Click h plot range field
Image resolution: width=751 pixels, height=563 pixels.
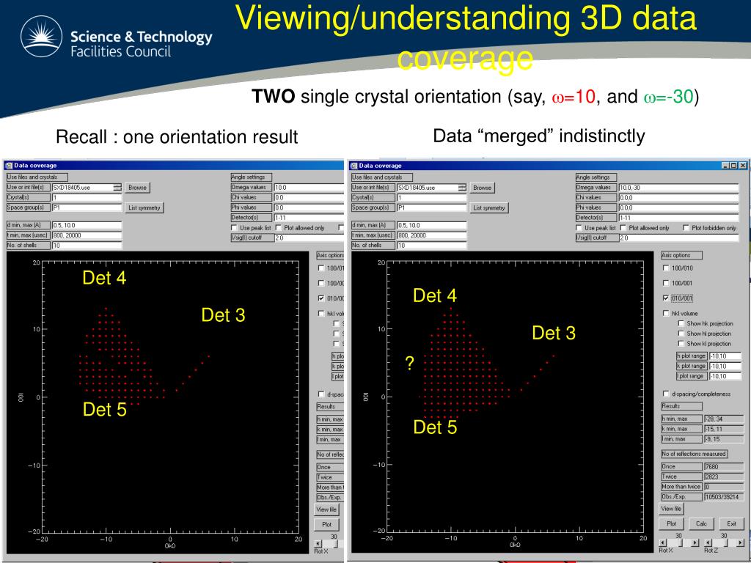click(x=725, y=356)
